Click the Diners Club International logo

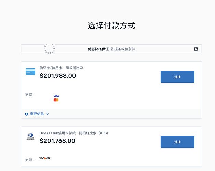point(30,137)
